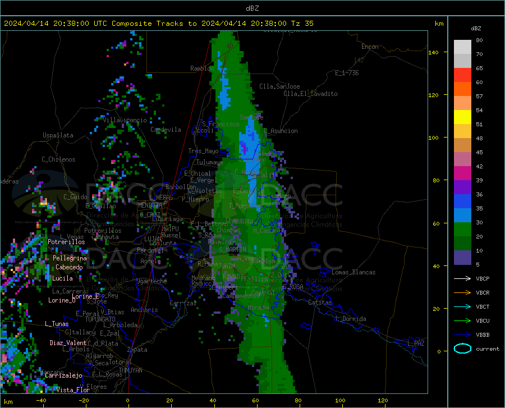
Task: Click the L_Tunas map label
Action: click(57, 324)
